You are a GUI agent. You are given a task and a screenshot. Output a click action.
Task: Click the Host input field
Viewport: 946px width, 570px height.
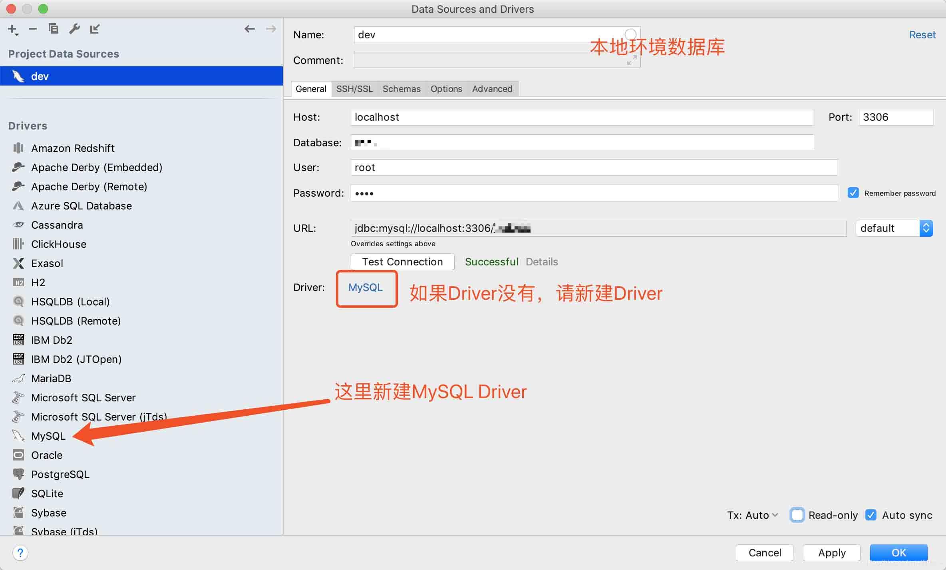click(582, 117)
